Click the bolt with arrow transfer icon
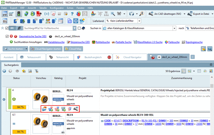The image size is (214, 135). pyautogui.click(x=76, y=109)
